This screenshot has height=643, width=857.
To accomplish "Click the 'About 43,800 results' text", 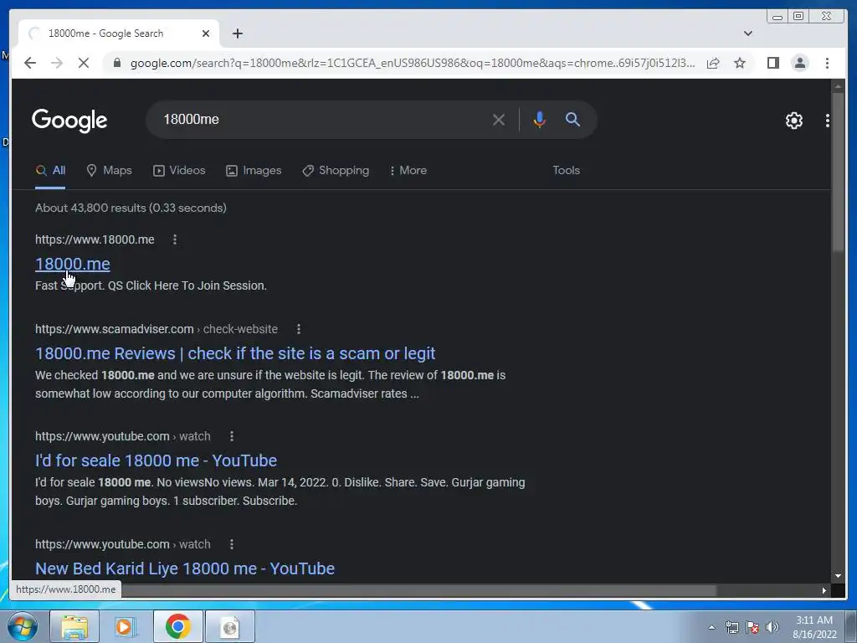I will pyautogui.click(x=131, y=208).
